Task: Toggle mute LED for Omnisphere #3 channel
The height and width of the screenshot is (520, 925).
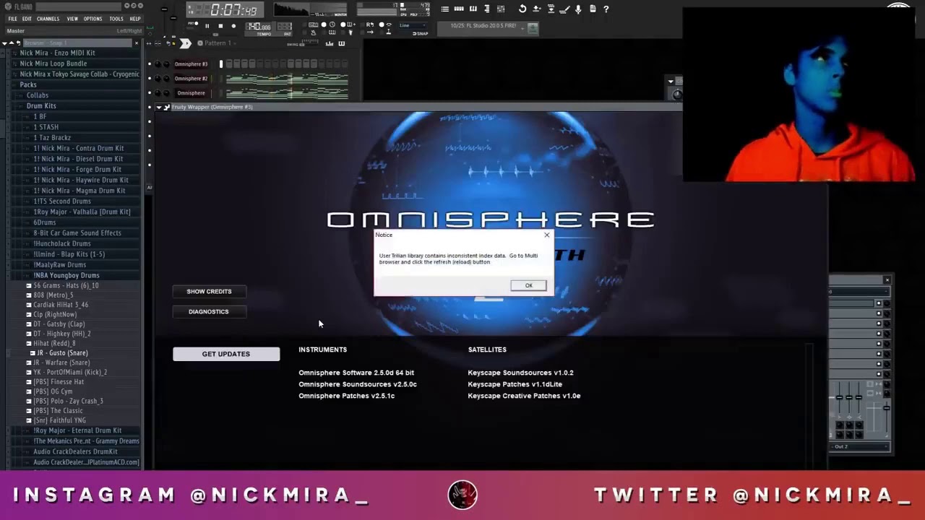Action: click(150, 64)
